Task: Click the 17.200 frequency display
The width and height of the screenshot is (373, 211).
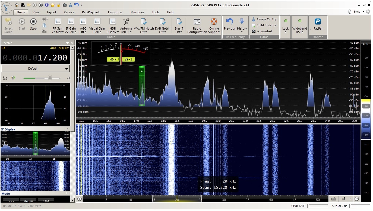Action: 52,58
